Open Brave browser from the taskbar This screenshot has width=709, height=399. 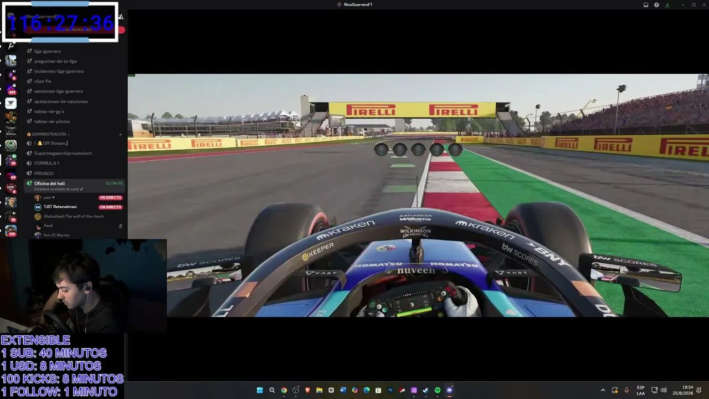307,390
